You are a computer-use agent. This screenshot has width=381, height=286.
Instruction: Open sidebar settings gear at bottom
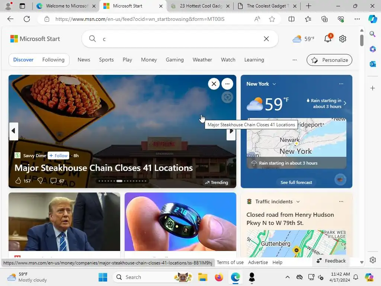click(x=372, y=260)
